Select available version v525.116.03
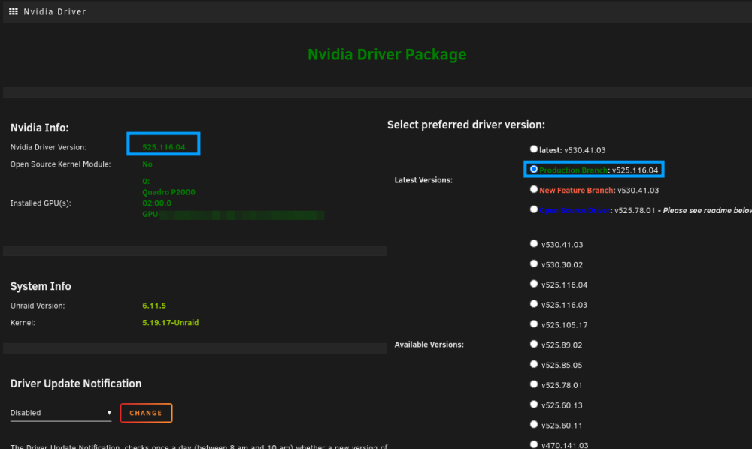The height and width of the screenshot is (449, 752). click(x=533, y=304)
